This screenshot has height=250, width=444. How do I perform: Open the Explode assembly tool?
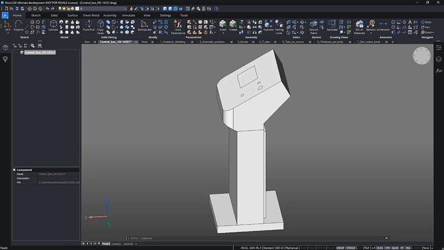tap(268, 25)
